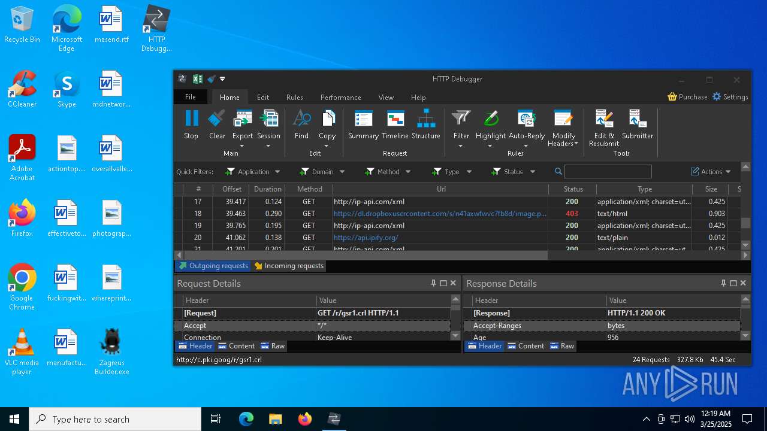Select the Outgoing requests tab

coord(213,266)
